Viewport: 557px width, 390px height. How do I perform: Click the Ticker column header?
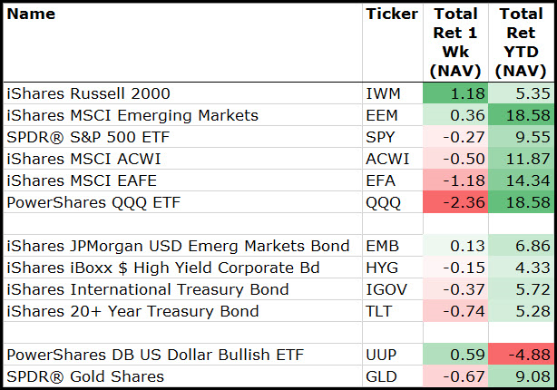[392, 15]
